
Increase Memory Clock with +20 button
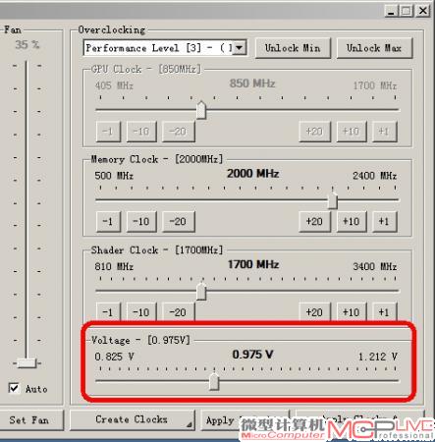coord(314,222)
